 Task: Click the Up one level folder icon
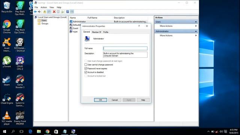click(x=45, y=12)
